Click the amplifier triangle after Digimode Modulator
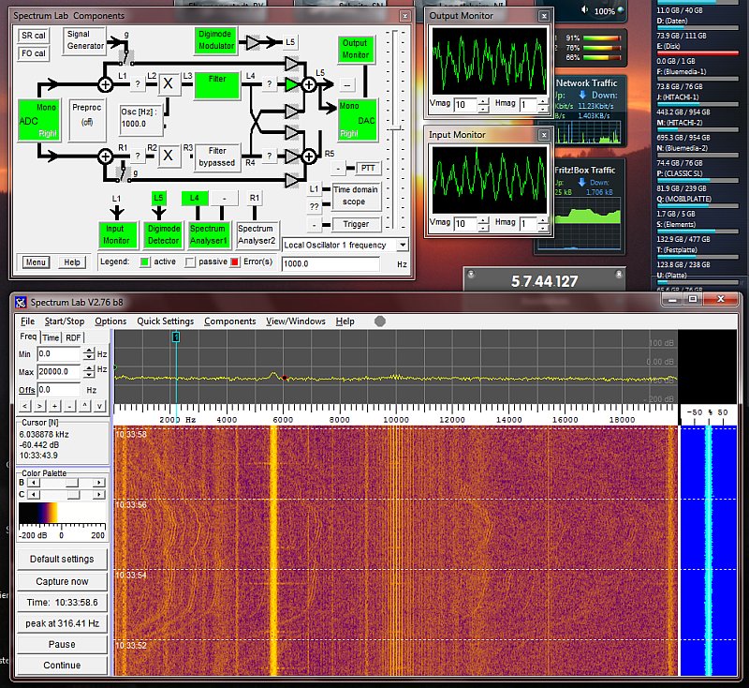This screenshot has height=688, width=749. pos(252,42)
